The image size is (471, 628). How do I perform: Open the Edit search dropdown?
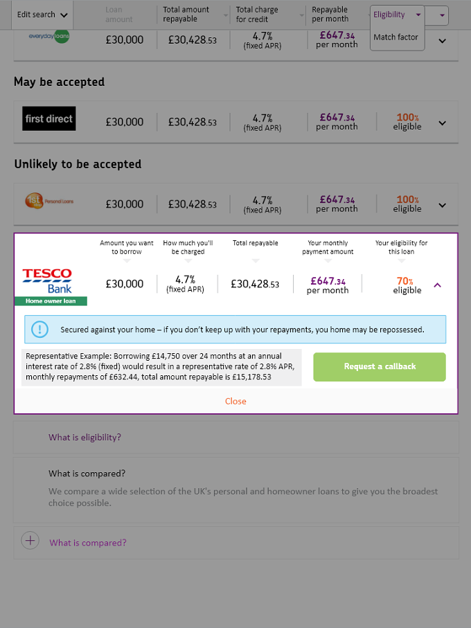point(42,15)
